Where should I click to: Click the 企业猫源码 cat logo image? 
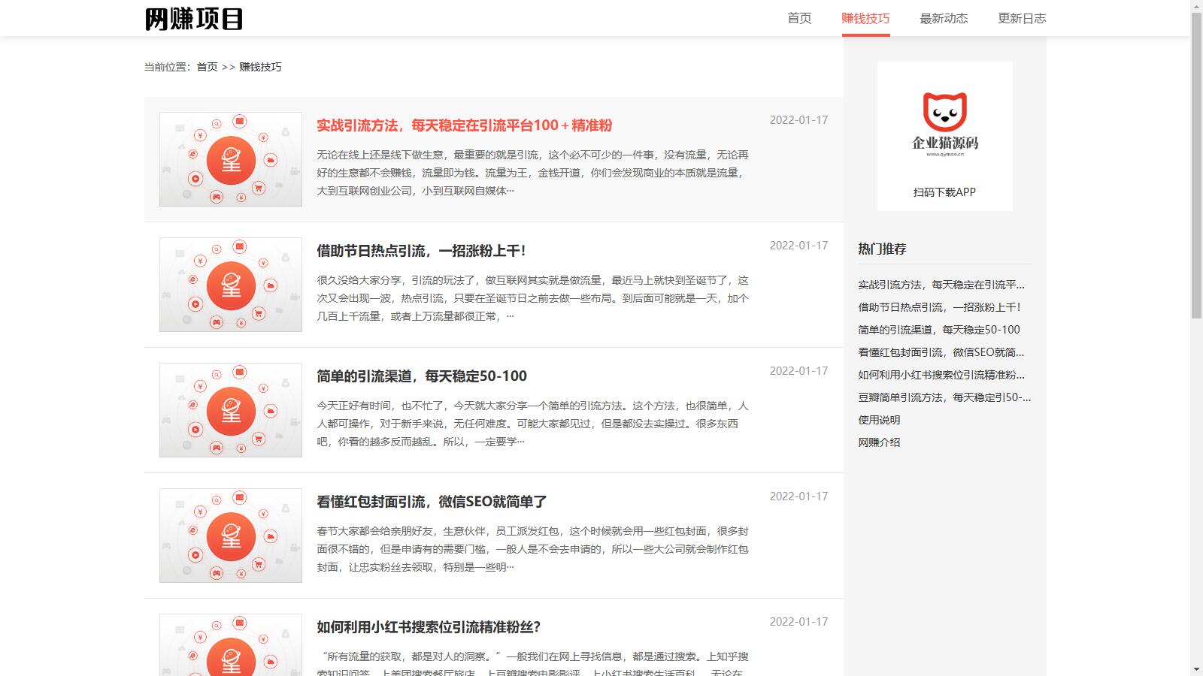[944, 124]
